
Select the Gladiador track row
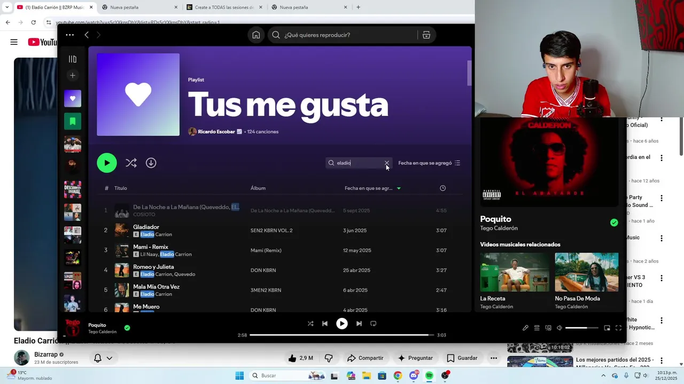(281, 230)
